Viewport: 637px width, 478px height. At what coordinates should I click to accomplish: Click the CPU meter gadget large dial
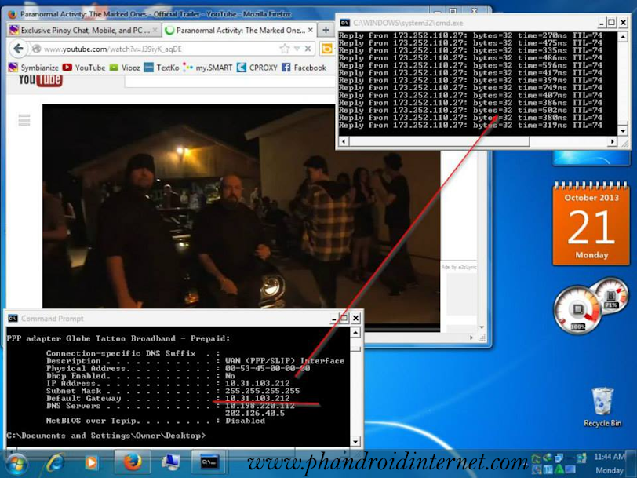[577, 309]
